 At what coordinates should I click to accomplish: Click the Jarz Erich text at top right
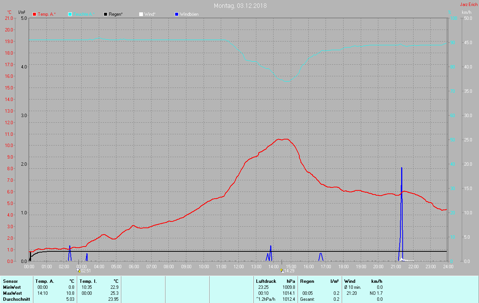click(469, 4)
